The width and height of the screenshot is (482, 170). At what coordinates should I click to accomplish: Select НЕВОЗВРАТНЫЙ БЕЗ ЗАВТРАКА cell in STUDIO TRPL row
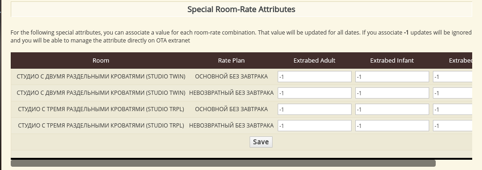tap(231, 125)
